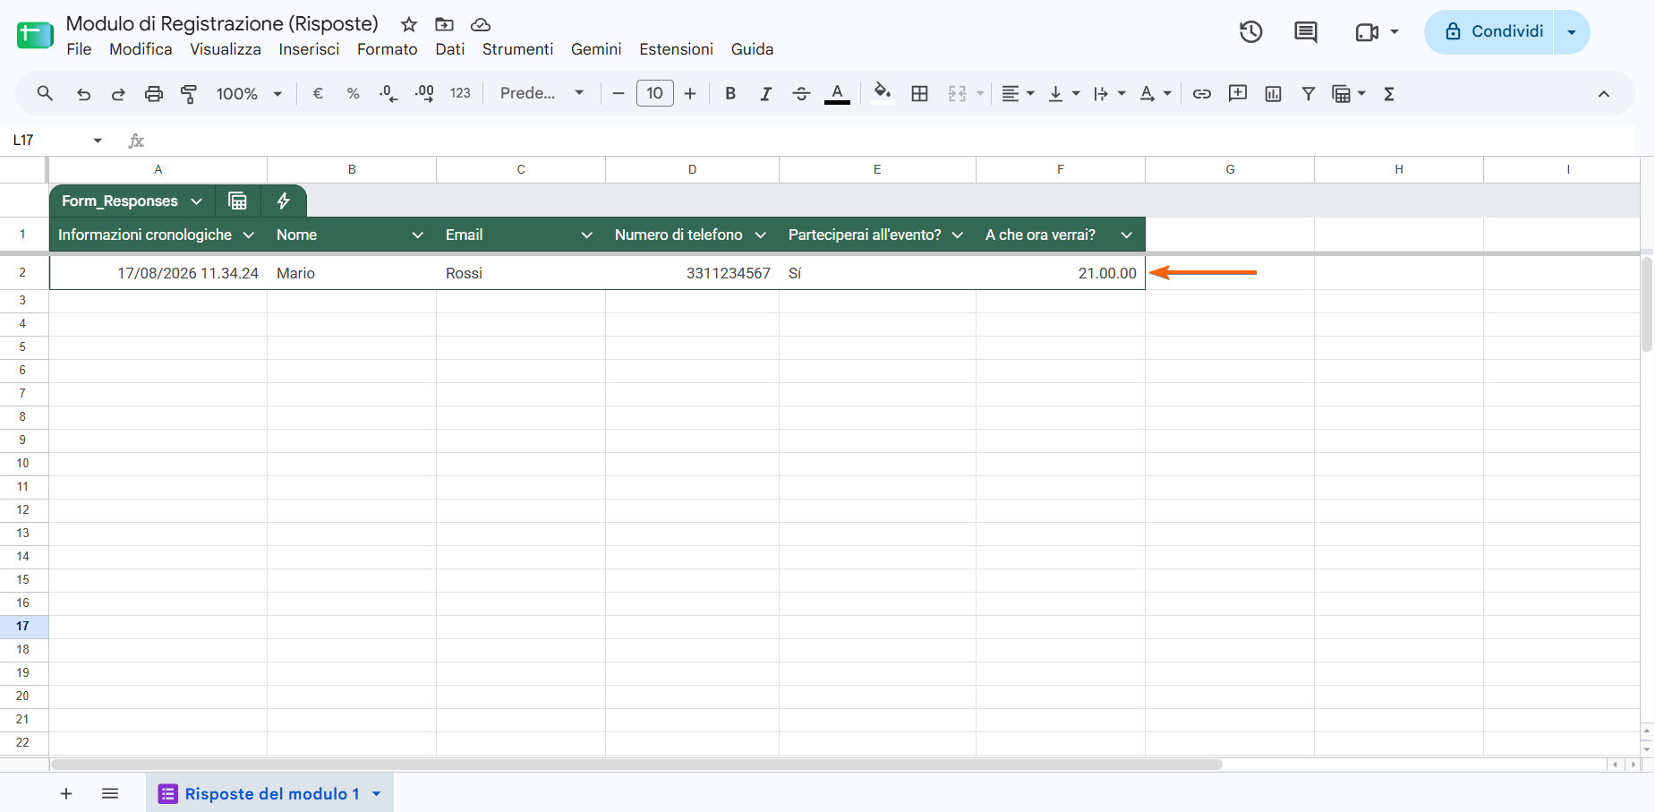Open text color picker
The height and width of the screenshot is (812, 1655).
click(837, 93)
